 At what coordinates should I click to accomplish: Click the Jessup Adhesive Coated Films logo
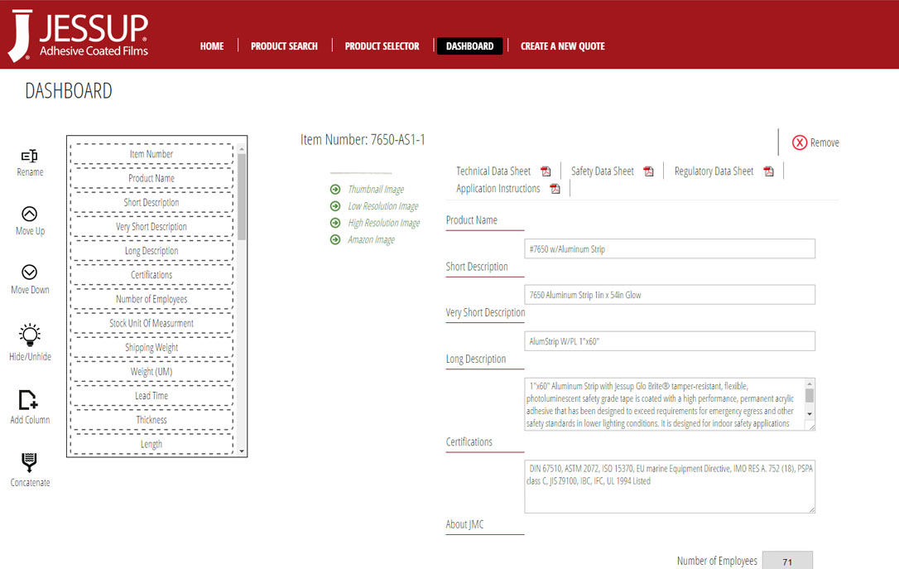(79, 35)
